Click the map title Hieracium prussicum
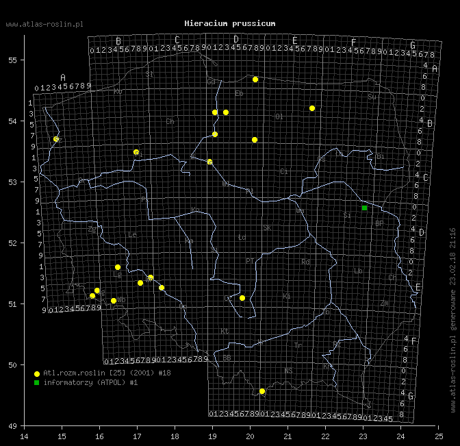The width and height of the screenshot is (460, 446). click(x=230, y=23)
